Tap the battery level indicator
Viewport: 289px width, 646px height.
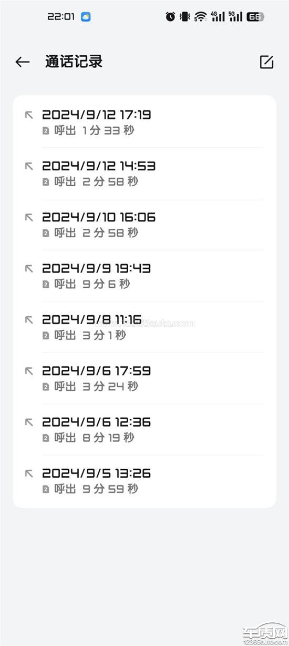255,17
